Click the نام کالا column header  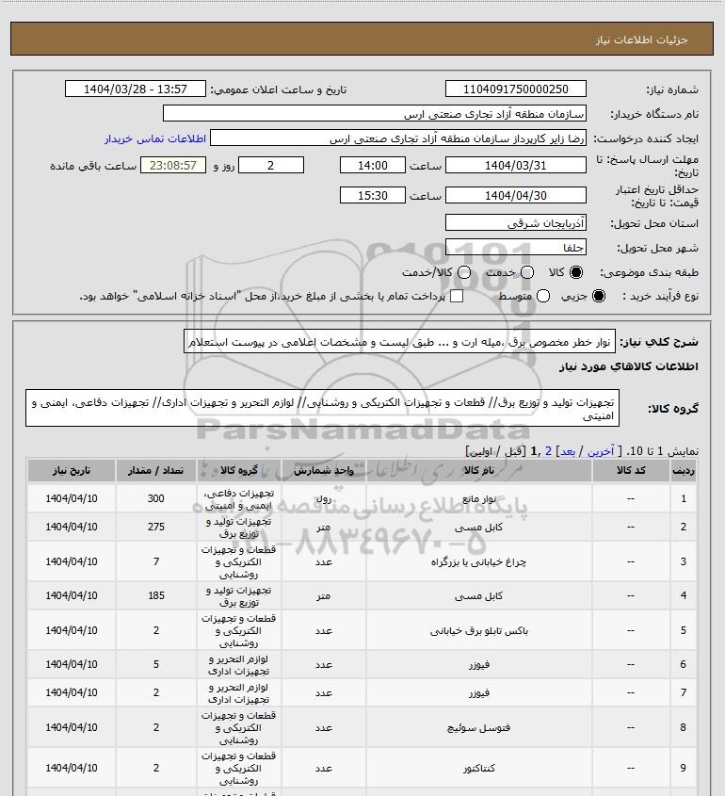[479, 471]
